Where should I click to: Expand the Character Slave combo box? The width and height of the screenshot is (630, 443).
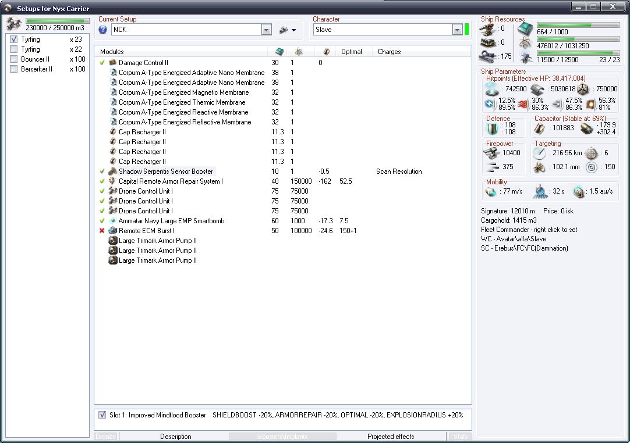coord(457,30)
